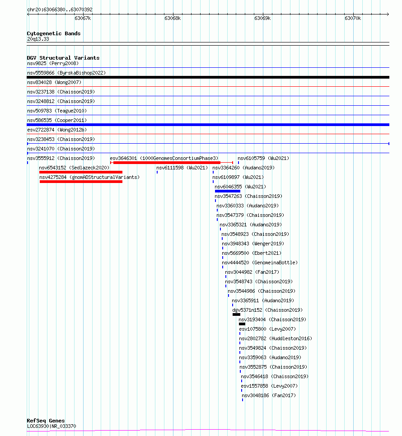The image size is (402, 436).
Task: Click the DGV Structural Variants track title
Action: [x=63, y=58]
